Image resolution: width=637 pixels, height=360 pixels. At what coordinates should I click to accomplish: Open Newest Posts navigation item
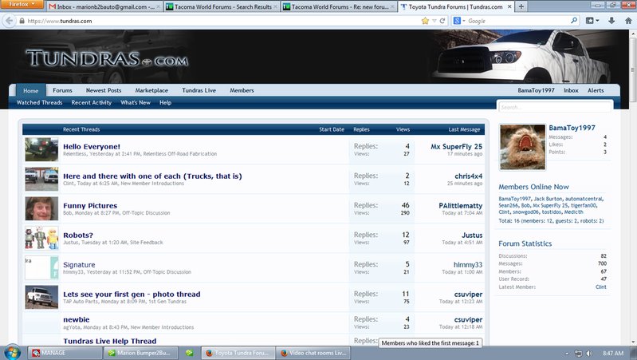tap(104, 90)
